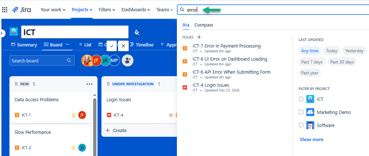369x156 pixels.
Task: Cancel board name edit with X button
Action: coord(123,46)
